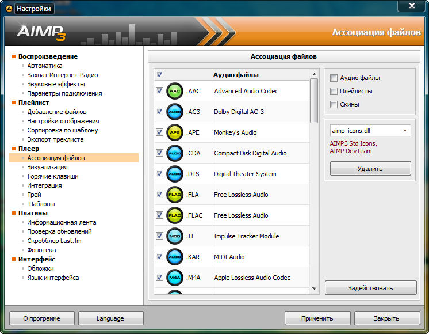Click the M4A format icon
429x334 pixels.
click(175, 278)
